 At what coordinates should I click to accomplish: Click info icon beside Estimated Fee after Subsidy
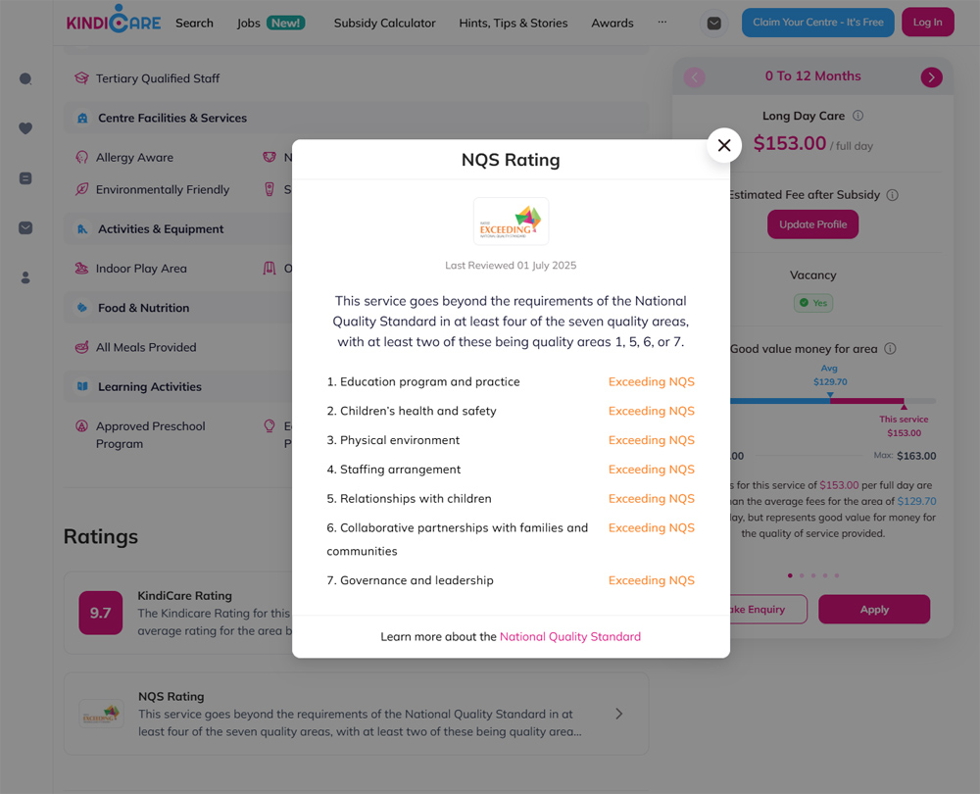click(892, 195)
